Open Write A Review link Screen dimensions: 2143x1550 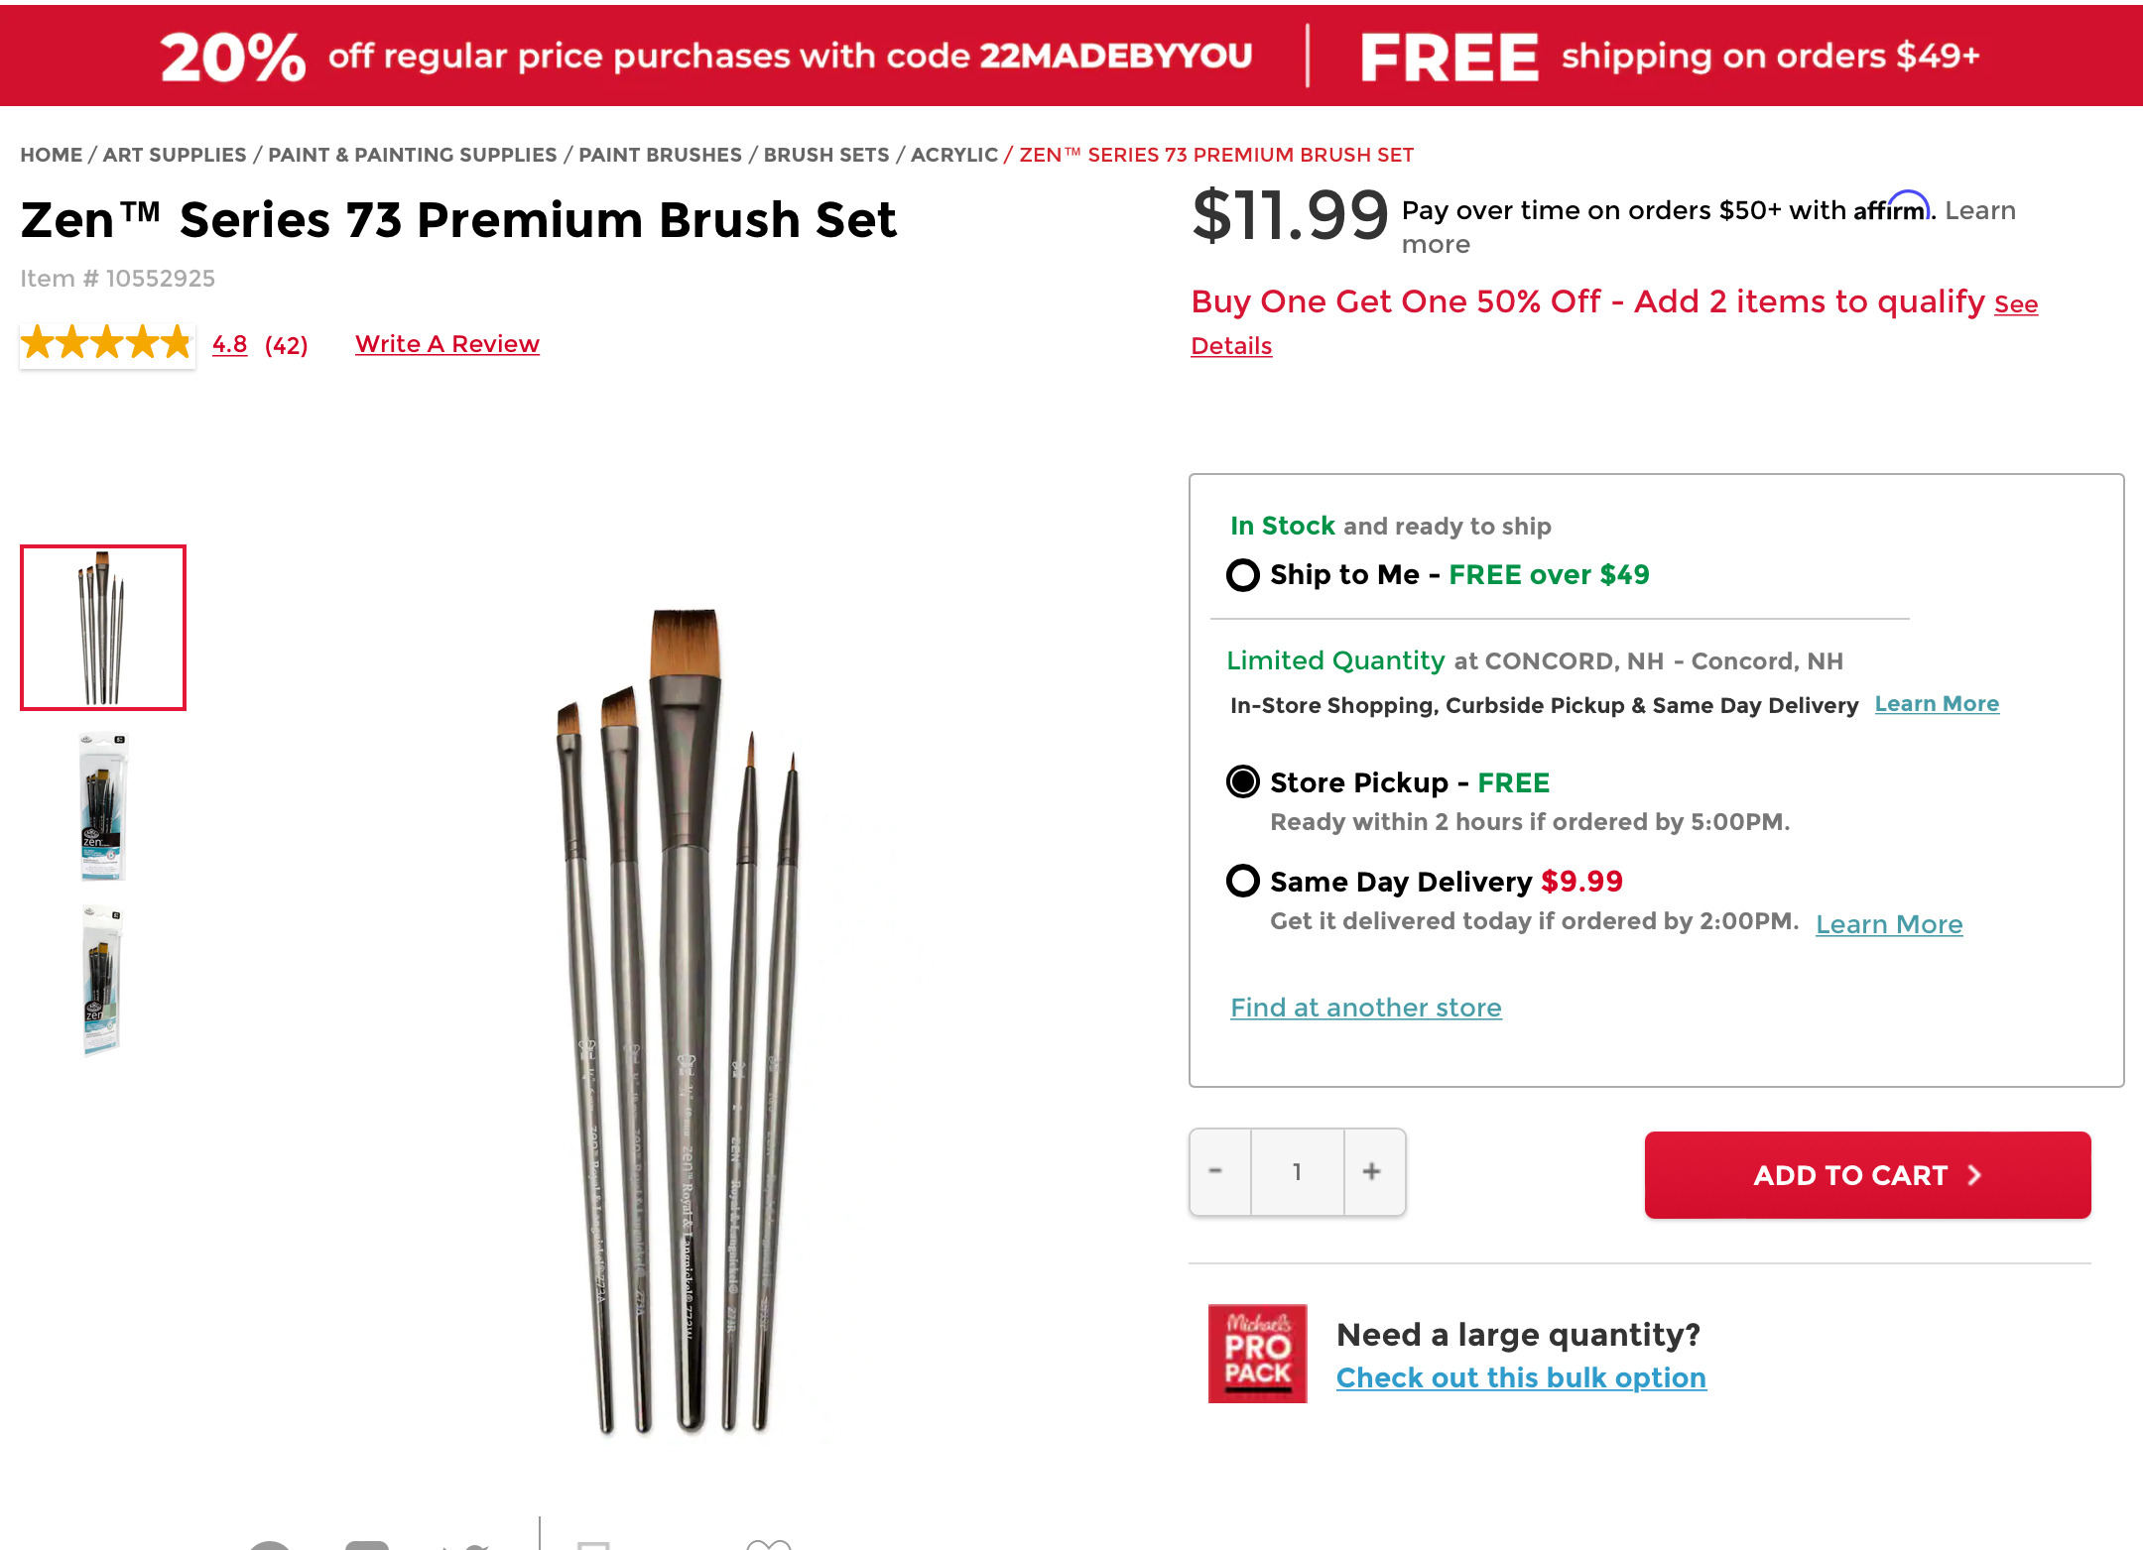447,344
